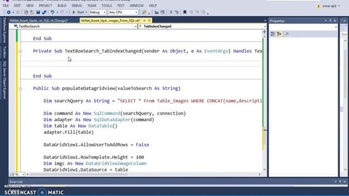Click the Open File toolbar icon
Image resolution: width=349 pixels, height=196 pixels.
tap(32, 12)
